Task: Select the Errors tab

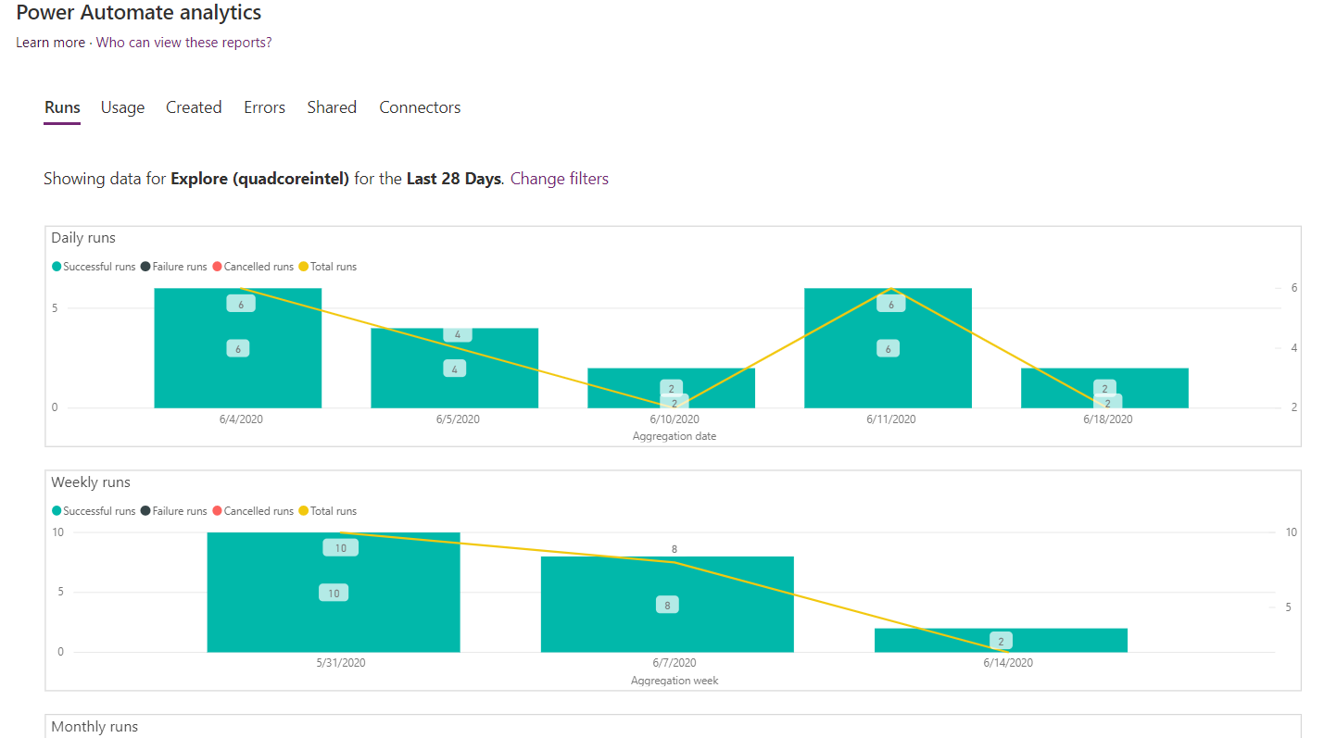Action: point(264,106)
